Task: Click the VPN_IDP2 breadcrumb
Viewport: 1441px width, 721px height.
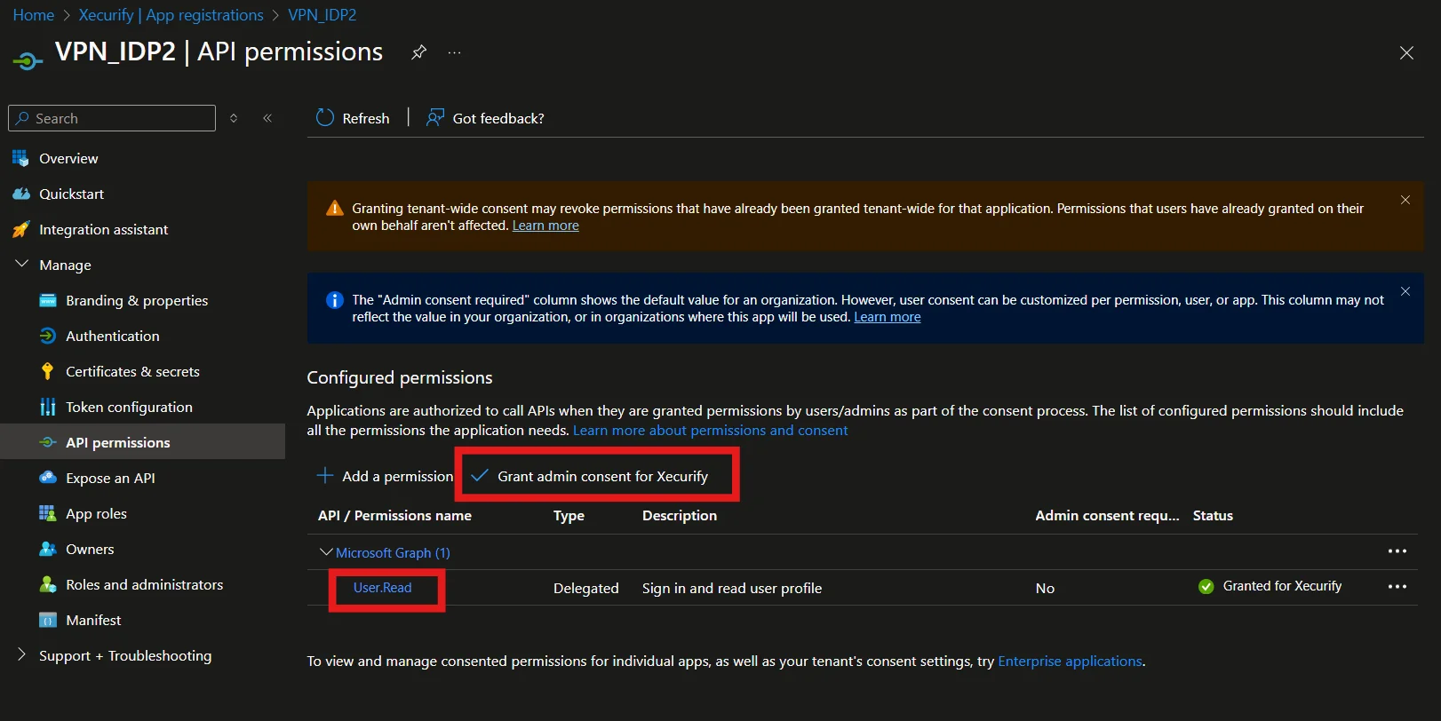Action: click(322, 15)
